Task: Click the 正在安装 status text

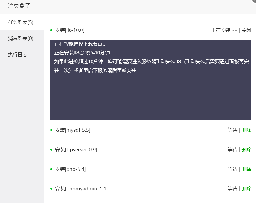Action: pyautogui.click(x=221, y=30)
